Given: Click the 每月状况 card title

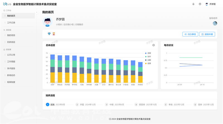Looking at the screenshot, I should [169, 45].
